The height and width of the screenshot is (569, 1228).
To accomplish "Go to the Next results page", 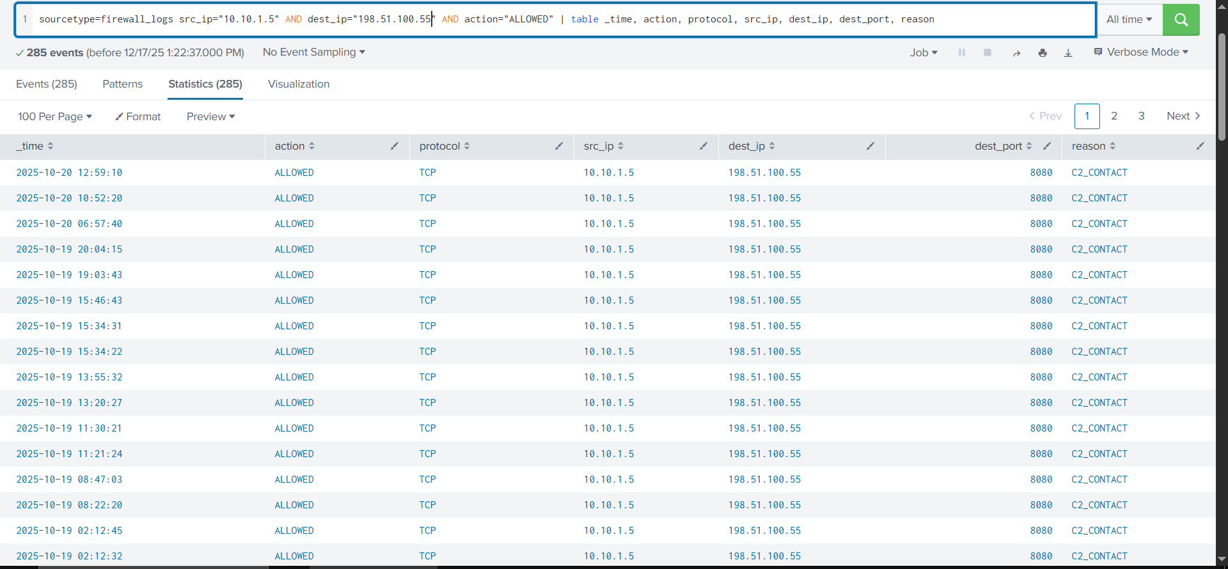I will [1183, 116].
